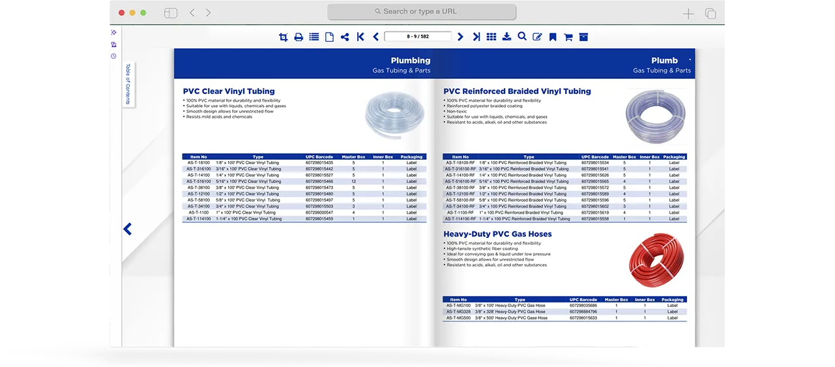Open a new browser tab
Image resolution: width=835 pixels, height=367 pixels.
(x=688, y=13)
